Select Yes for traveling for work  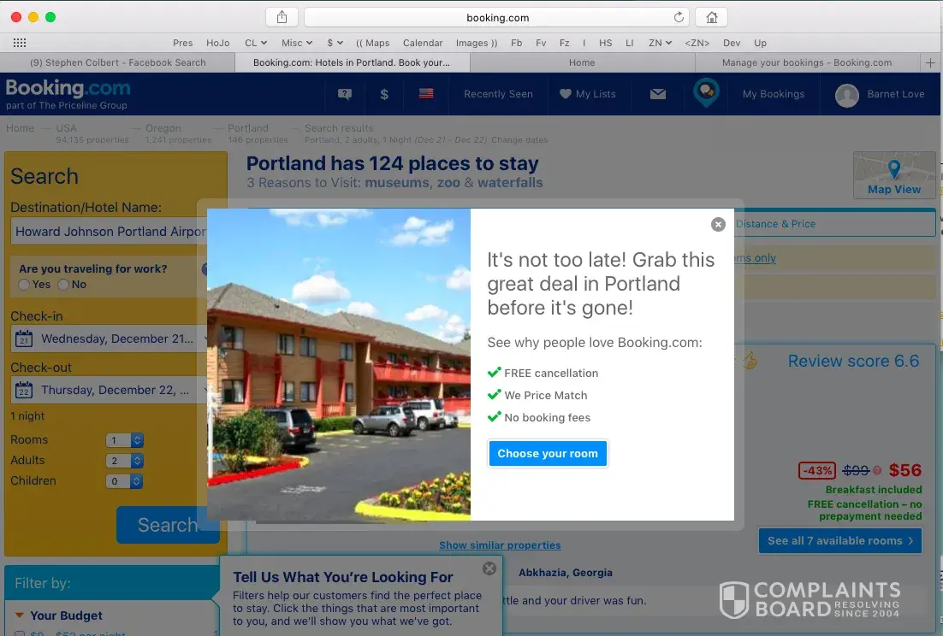tap(24, 285)
